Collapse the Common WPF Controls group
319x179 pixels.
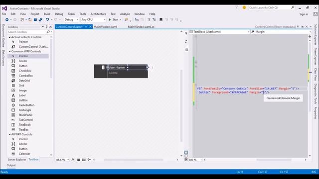click(x=9, y=51)
